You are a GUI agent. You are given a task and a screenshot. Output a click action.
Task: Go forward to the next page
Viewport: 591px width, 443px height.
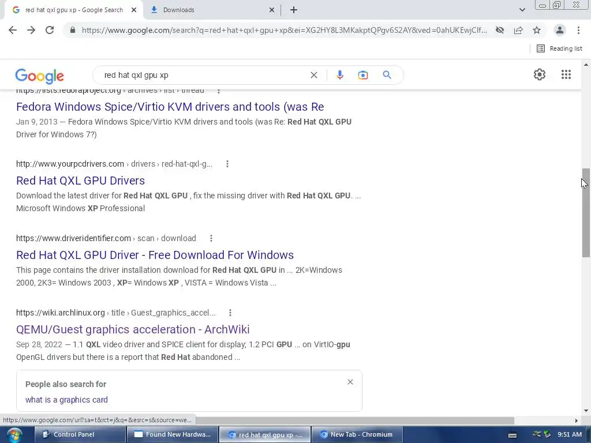pyautogui.click(x=31, y=30)
